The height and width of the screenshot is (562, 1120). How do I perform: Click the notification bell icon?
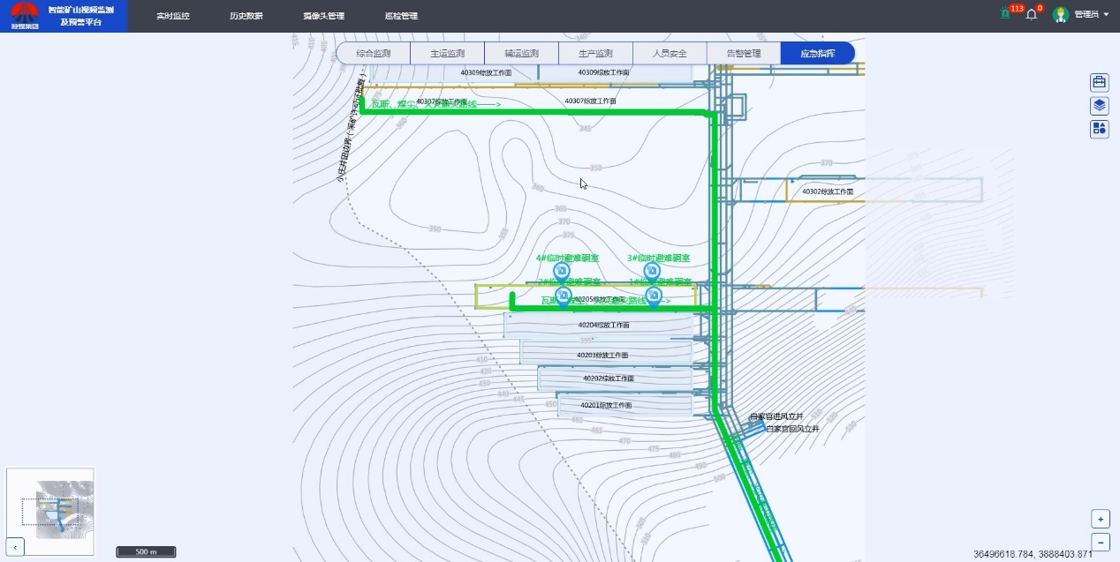[1031, 15]
